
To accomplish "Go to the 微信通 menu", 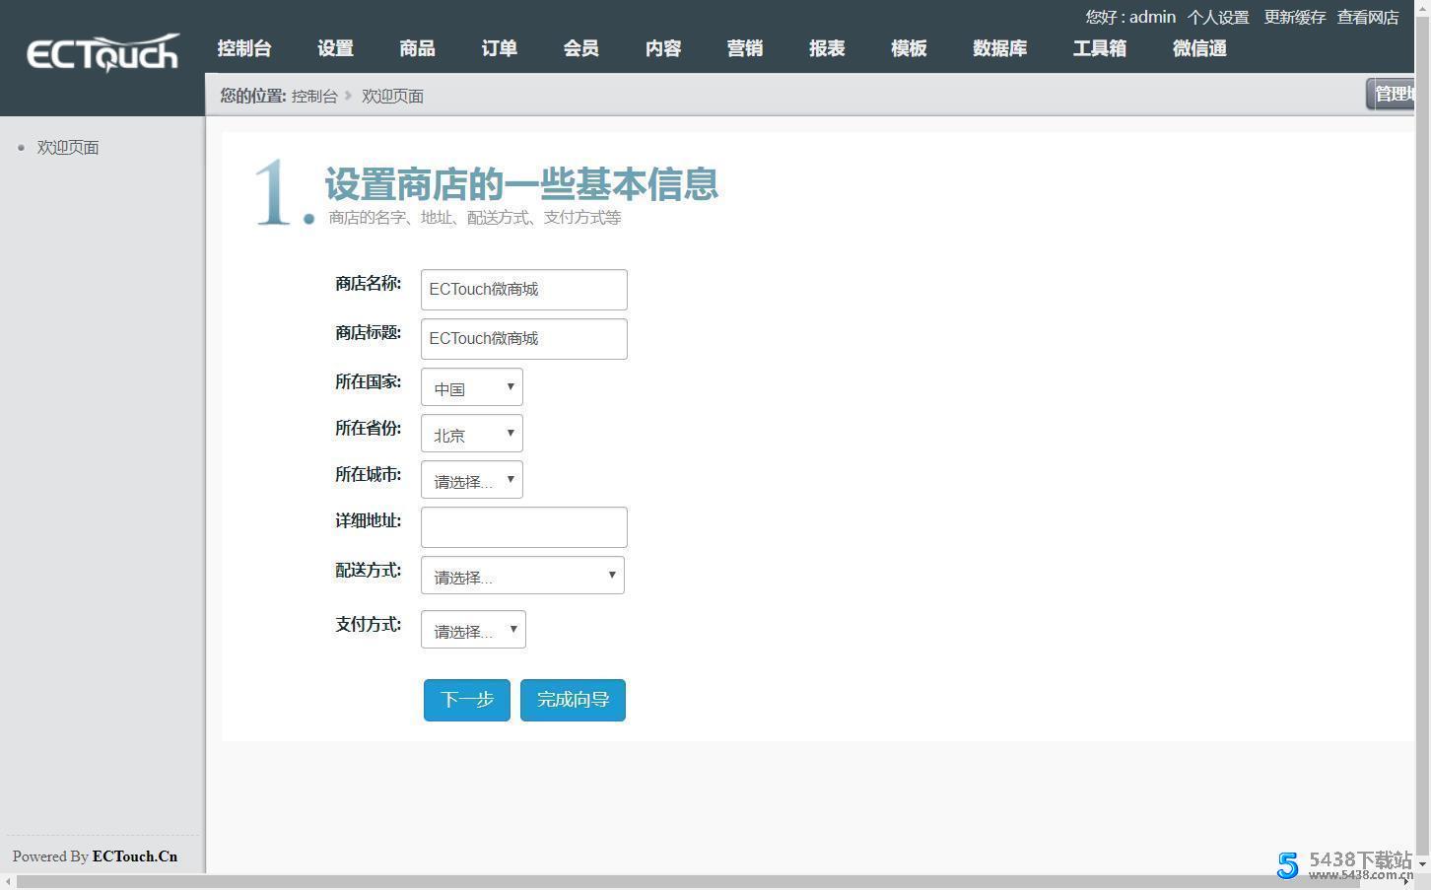I will pyautogui.click(x=1199, y=48).
